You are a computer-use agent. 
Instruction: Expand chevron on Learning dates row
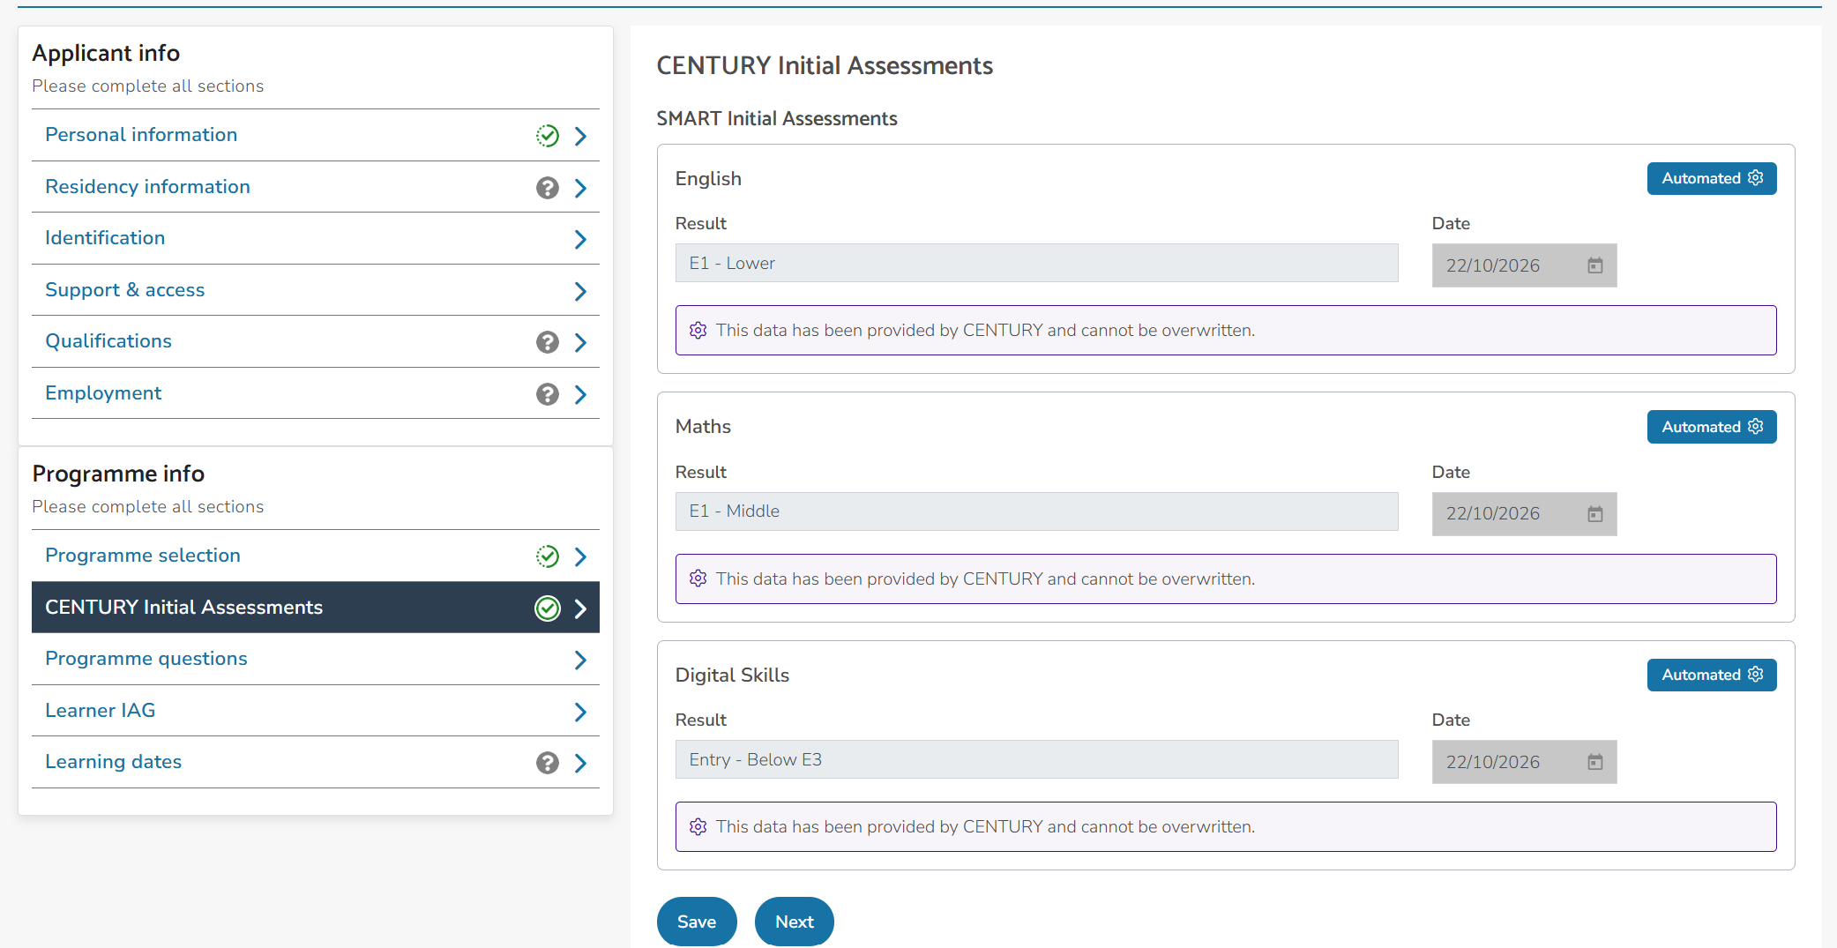coord(580,763)
